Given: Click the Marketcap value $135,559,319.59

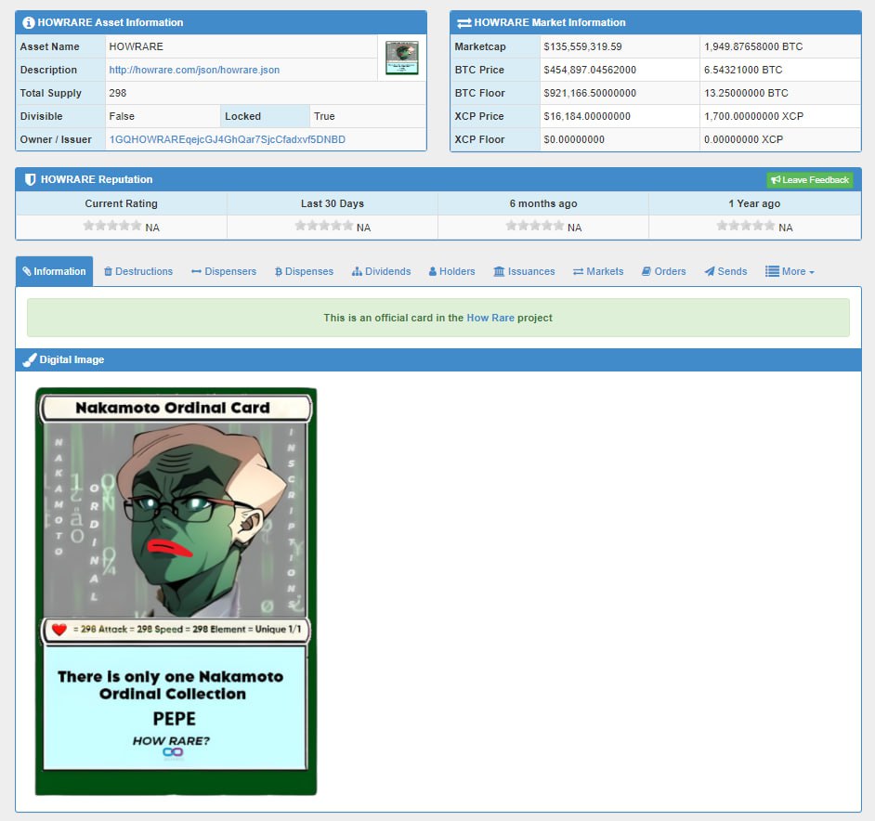Looking at the screenshot, I should (582, 46).
